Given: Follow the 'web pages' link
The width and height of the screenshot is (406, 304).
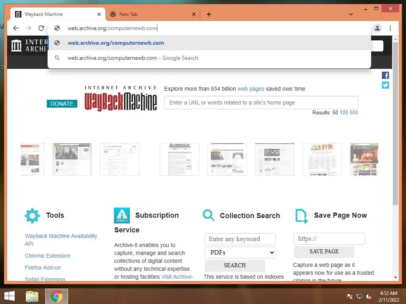Looking at the screenshot, I should tap(251, 89).
